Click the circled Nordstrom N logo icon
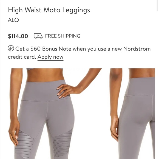The width and height of the screenshot is (159, 159). (11, 49)
